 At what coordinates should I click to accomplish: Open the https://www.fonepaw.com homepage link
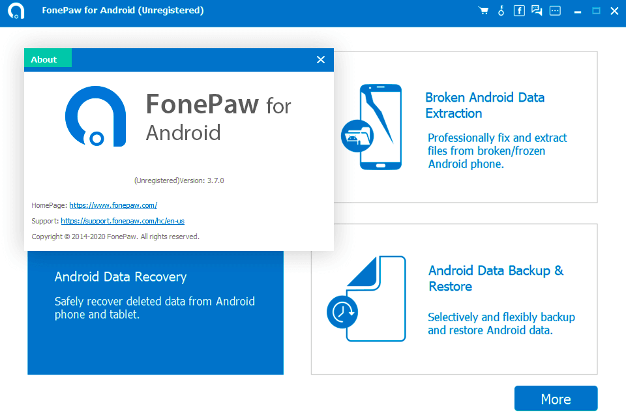(x=113, y=205)
